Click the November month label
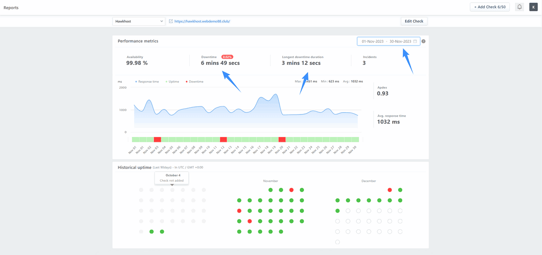The width and height of the screenshot is (542, 255). (271, 181)
